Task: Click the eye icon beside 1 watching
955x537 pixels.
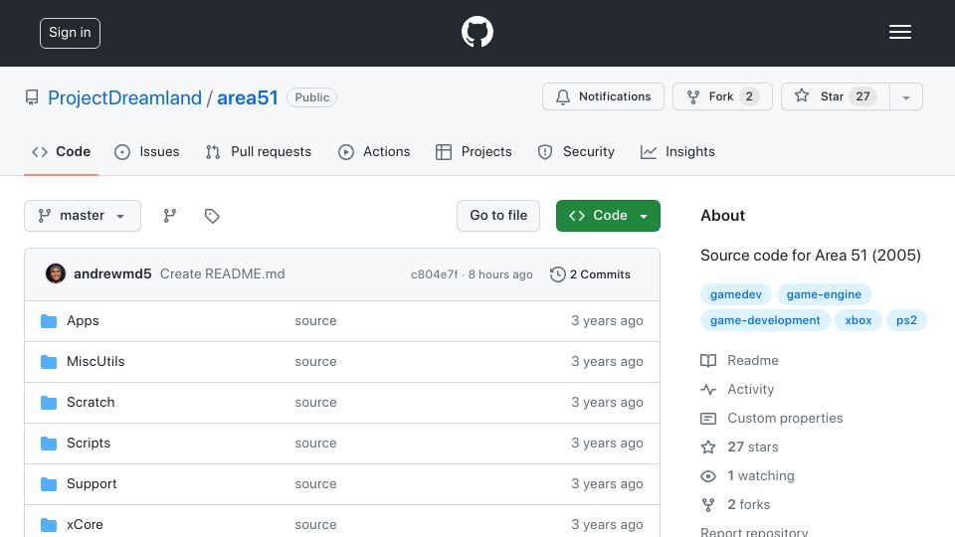Action: coord(708,476)
